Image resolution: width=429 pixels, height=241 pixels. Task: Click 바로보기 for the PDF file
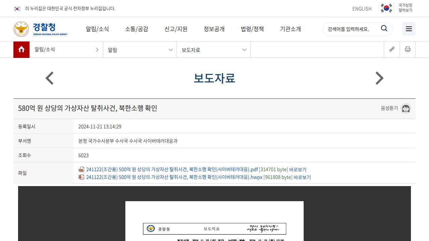(298, 170)
